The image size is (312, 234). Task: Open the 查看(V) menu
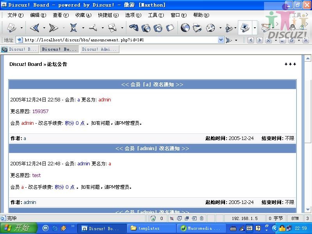tap(61, 15)
